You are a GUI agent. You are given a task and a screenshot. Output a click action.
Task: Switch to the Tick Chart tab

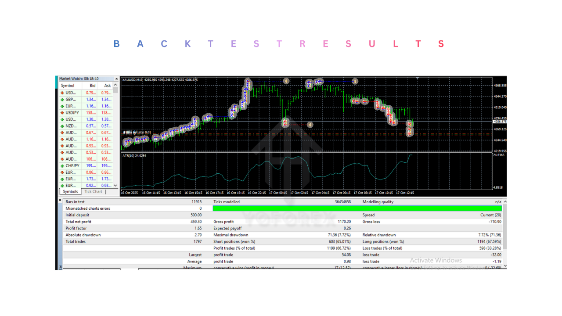point(93,191)
